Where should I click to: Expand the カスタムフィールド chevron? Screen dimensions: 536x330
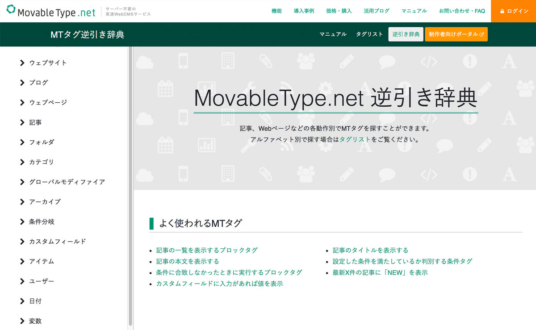(22, 242)
